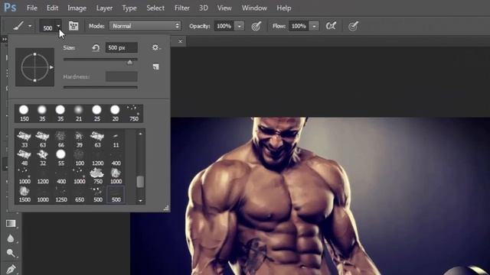Viewport: 490px width, 275px height.
Task: Select the soft recent brush sized 21
Action: [x=79, y=113]
